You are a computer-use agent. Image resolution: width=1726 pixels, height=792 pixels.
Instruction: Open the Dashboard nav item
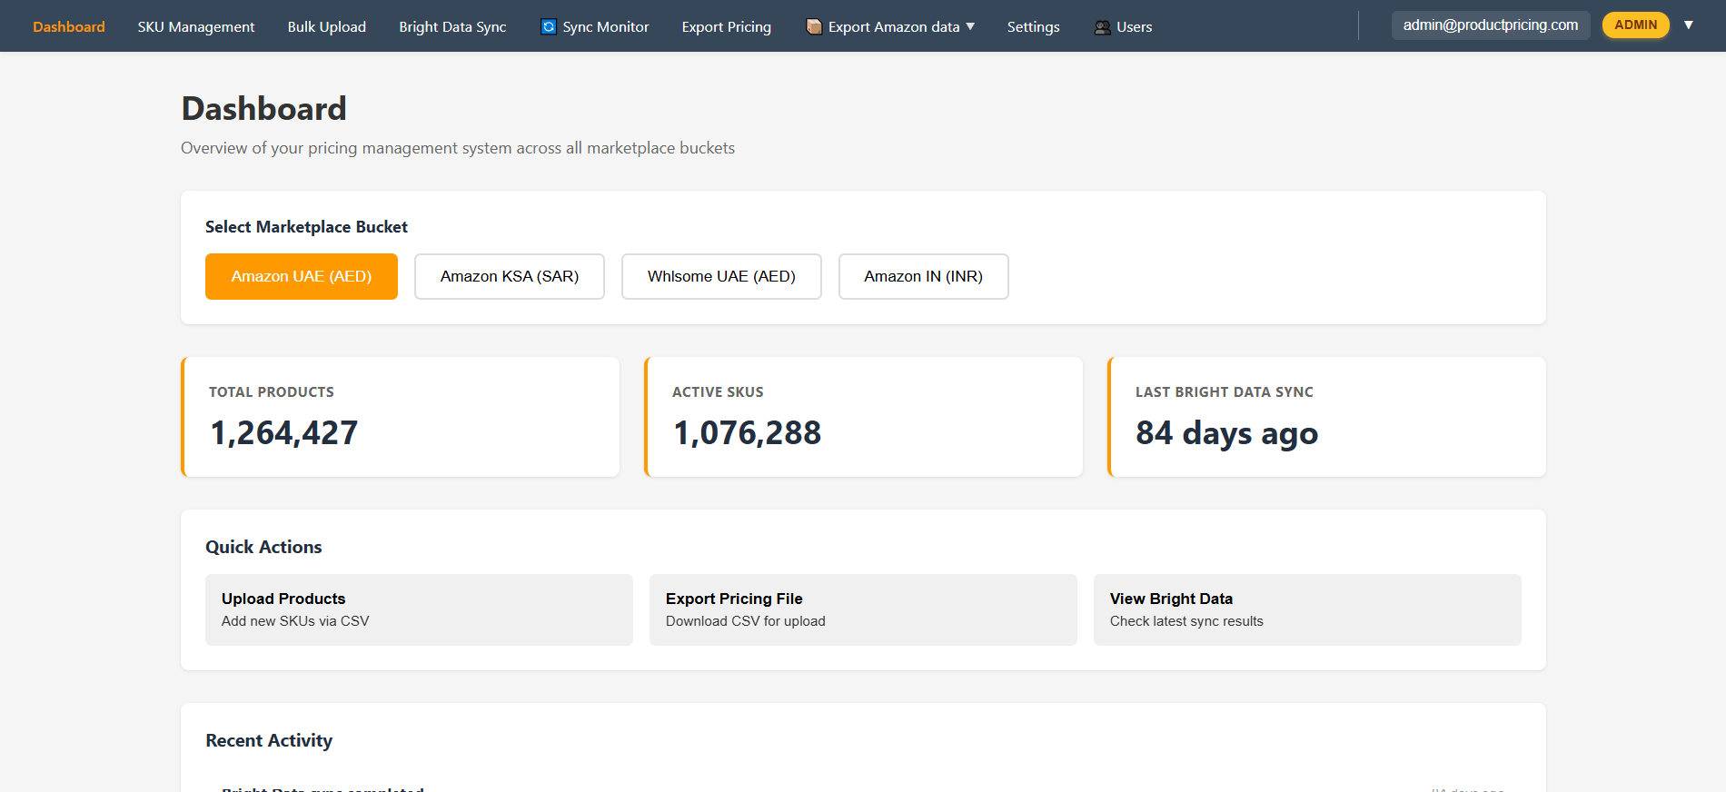(69, 27)
